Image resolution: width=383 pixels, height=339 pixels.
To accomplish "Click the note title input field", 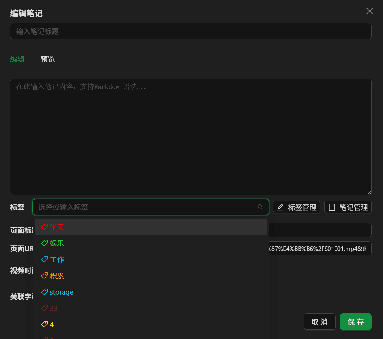I will pyautogui.click(x=191, y=31).
